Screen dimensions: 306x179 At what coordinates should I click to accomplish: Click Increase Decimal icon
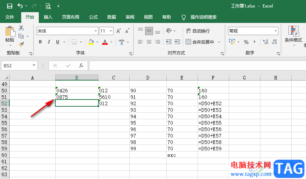click(x=266, y=42)
